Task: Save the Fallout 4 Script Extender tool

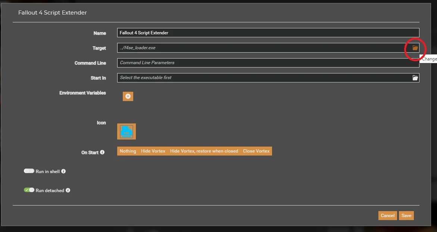Action: click(x=406, y=216)
